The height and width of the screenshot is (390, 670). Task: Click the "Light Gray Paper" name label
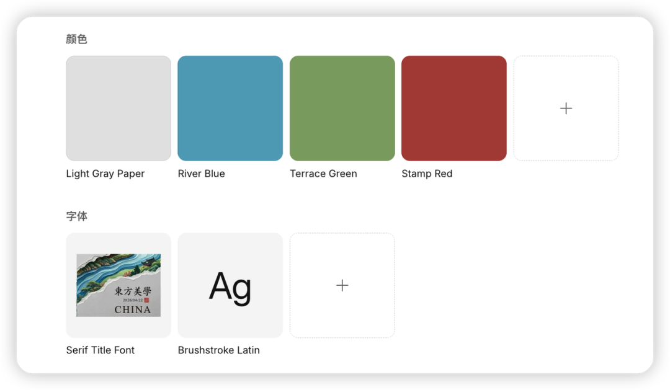click(105, 174)
